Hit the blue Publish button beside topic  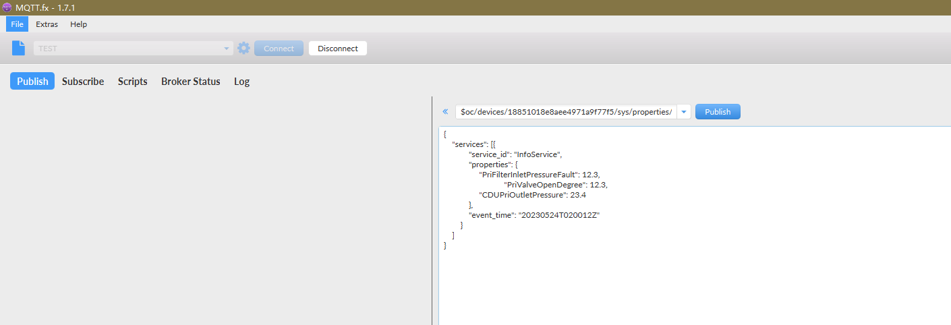(x=718, y=112)
